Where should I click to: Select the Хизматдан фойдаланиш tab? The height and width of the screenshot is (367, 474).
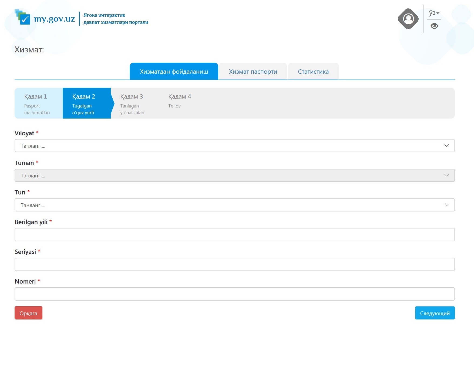tap(174, 72)
